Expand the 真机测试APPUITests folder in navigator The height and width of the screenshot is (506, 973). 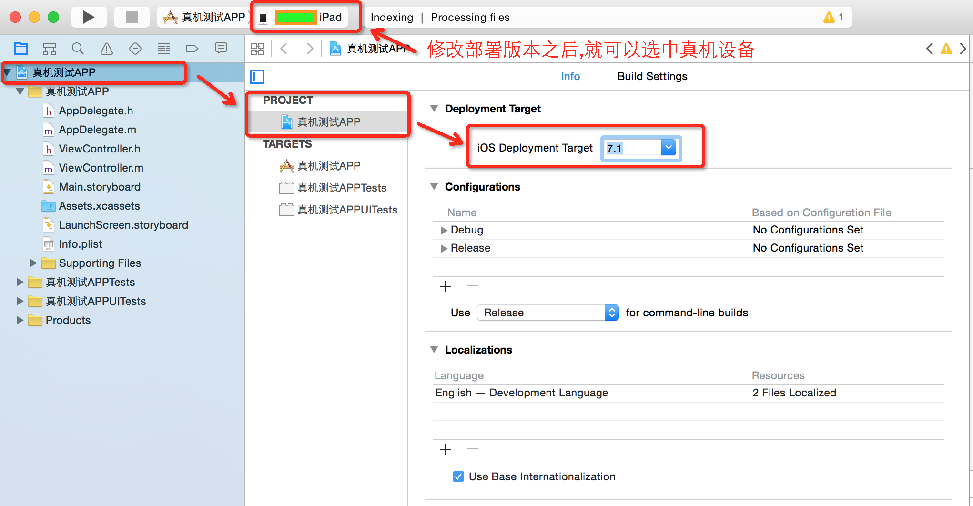(20, 301)
